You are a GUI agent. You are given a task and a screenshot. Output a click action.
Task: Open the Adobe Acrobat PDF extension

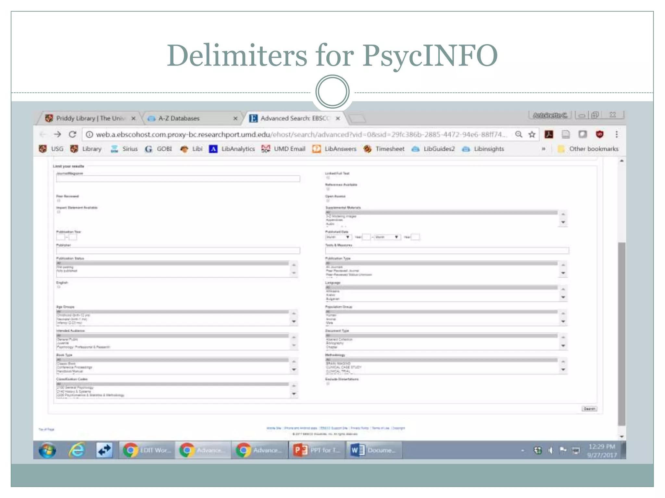pos(549,134)
